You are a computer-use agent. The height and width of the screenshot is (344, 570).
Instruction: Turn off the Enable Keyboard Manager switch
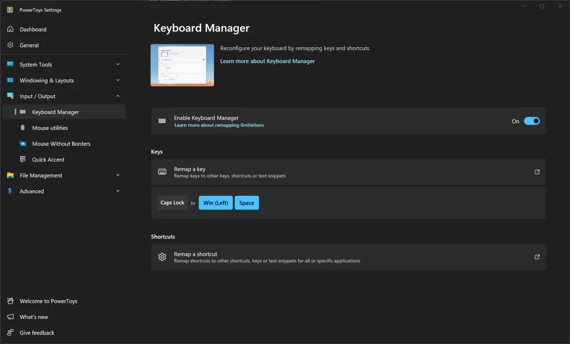(x=532, y=121)
